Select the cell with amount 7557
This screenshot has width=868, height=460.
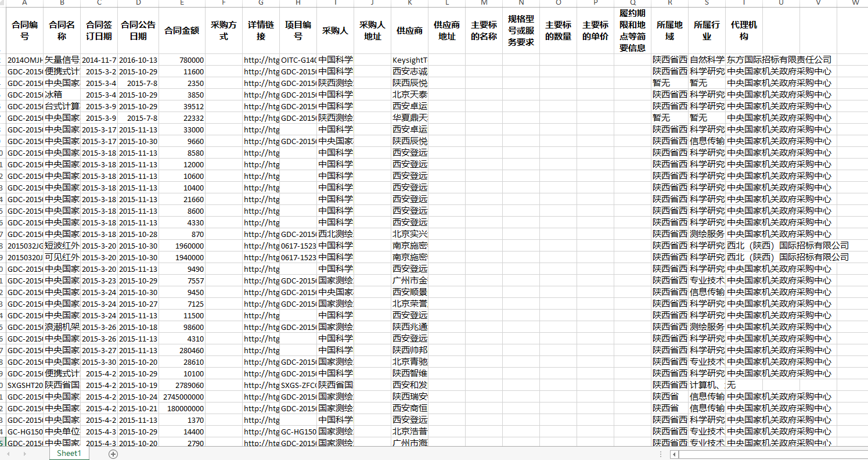182,281
